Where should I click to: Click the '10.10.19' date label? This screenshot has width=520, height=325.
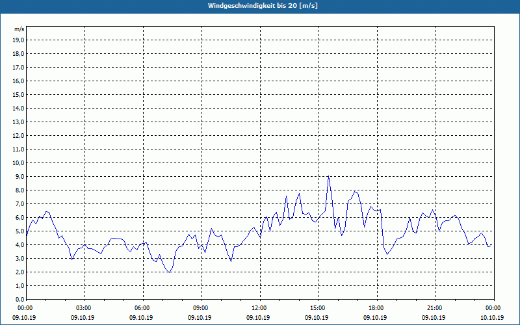tap(492, 318)
